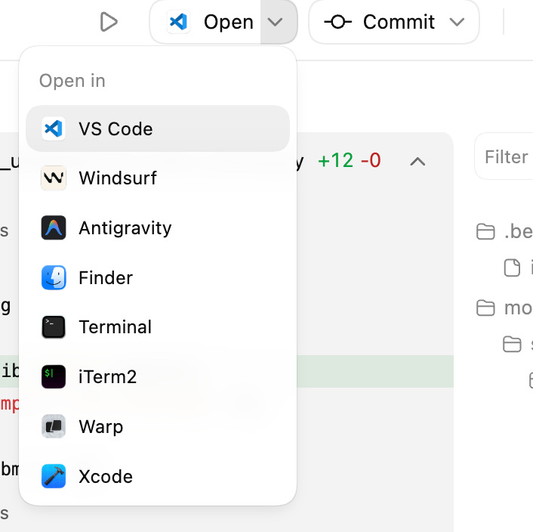533x532 pixels.
Task: Select the .be folder in file tree
Action: (x=504, y=232)
